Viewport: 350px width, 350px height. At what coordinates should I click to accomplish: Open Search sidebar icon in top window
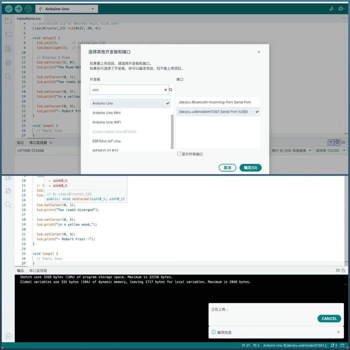pos(8,77)
